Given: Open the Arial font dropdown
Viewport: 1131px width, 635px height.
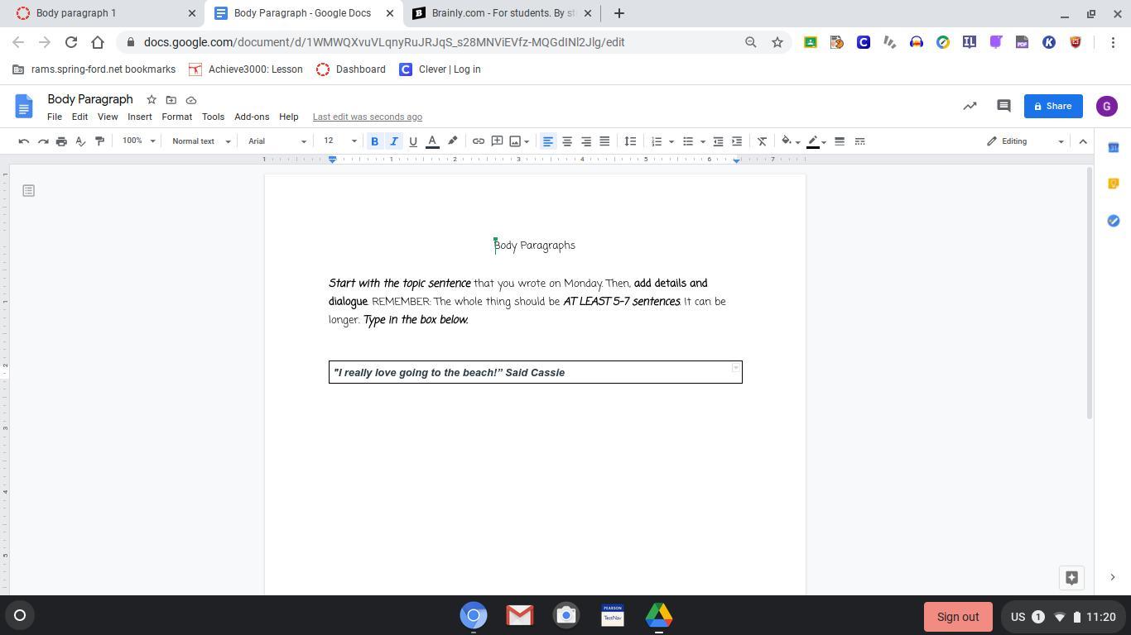Looking at the screenshot, I should coord(277,141).
